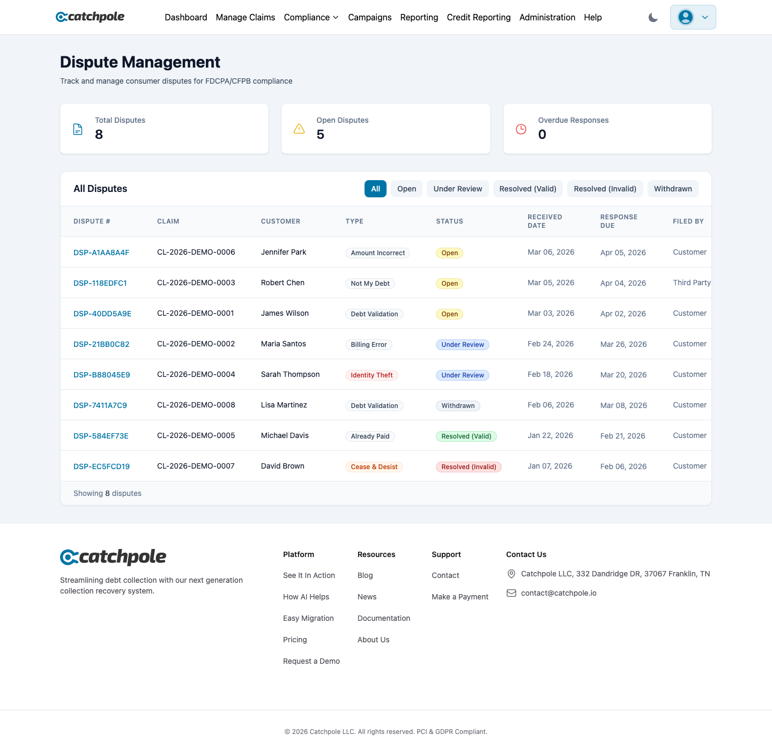Viewport: 772px width, 749px height.
Task: Navigate to Credit Reporting menu item
Action: pyautogui.click(x=479, y=17)
